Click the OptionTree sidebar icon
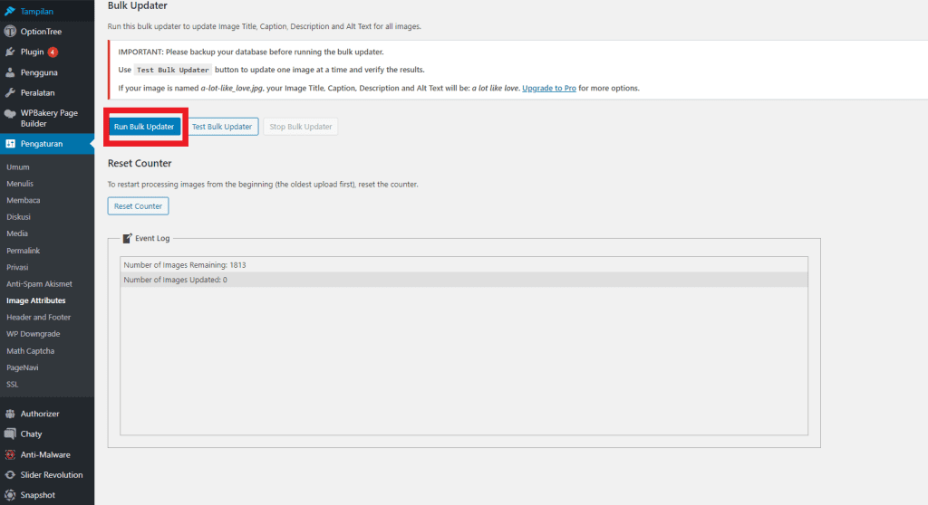 pos(10,32)
